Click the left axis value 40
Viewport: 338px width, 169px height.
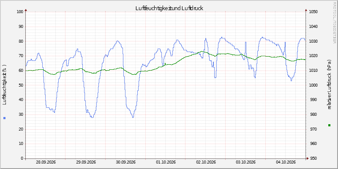tap(21, 100)
